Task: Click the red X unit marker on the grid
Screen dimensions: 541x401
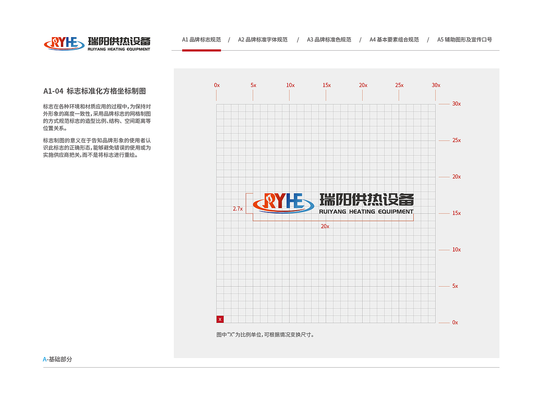Action: (x=220, y=319)
